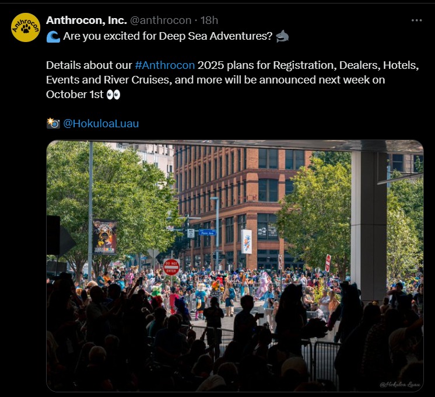Click the white banner on the brick building
The height and width of the screenshot is (397, 435).
(247, 242)
